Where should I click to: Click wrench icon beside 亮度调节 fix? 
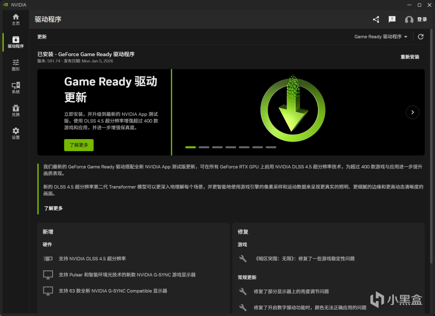(x=243, y=292)
